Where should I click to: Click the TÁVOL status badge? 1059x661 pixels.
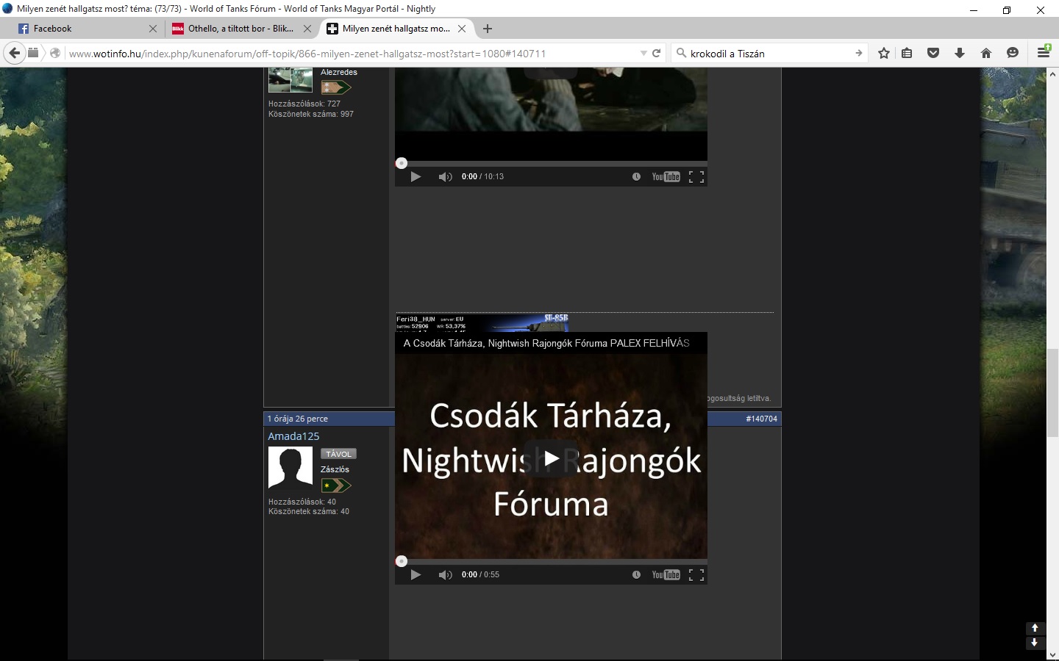pyautogui.click(x=338, y=454)
